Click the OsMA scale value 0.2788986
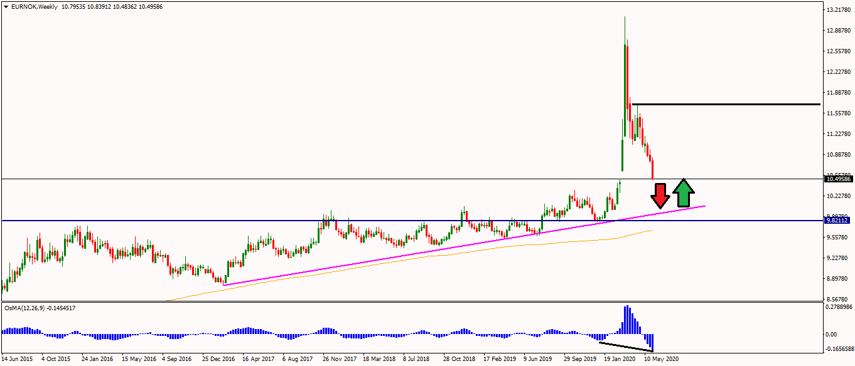This screenshot has width=855, height=366. click(x=839, y=307)
